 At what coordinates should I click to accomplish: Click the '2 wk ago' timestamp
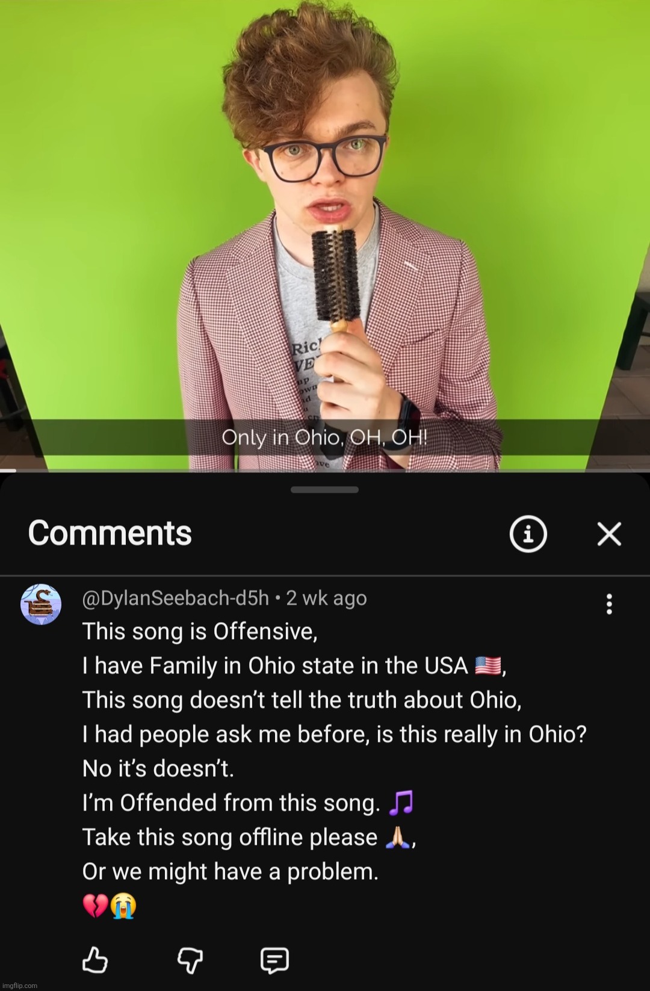click(326, 598)
